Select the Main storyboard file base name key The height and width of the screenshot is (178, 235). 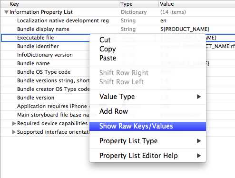pos(53,115)
